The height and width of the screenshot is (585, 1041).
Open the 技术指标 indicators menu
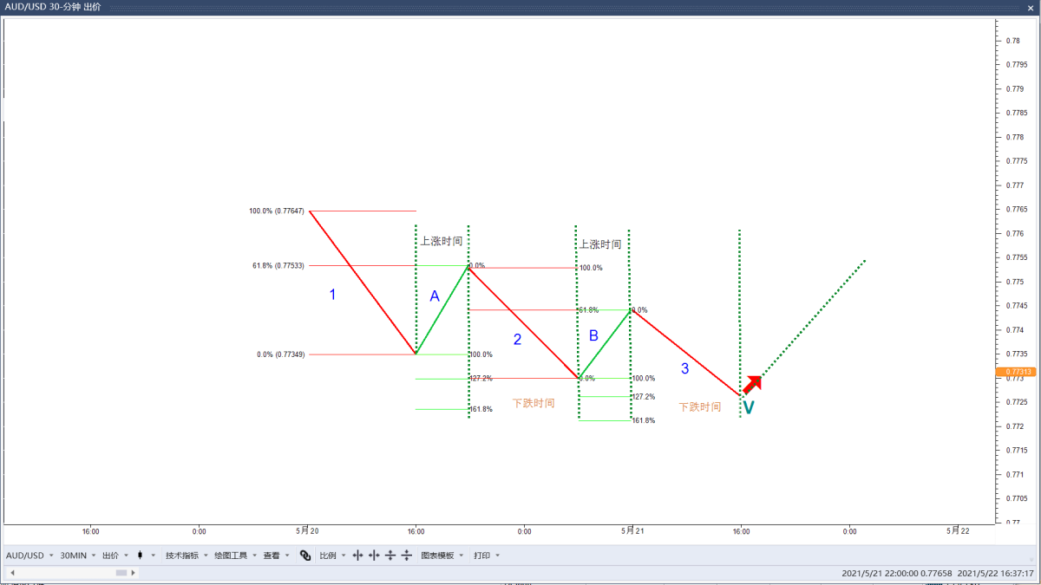[182, 555]
